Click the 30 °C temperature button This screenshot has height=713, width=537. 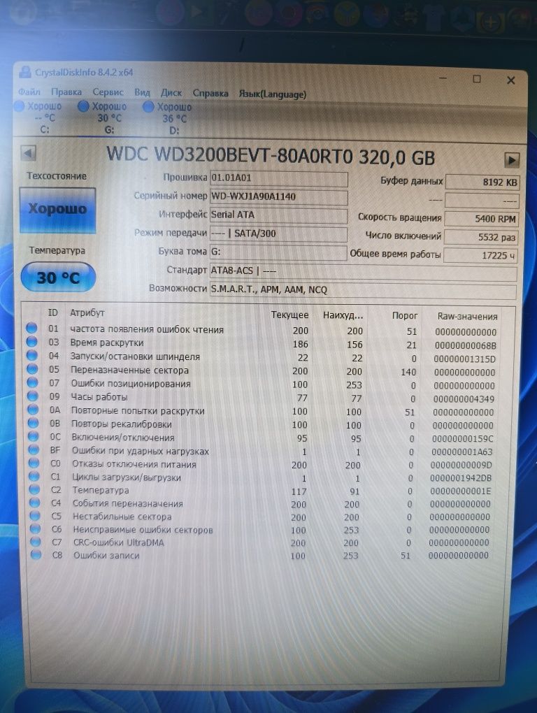click(x=58, y=278)
